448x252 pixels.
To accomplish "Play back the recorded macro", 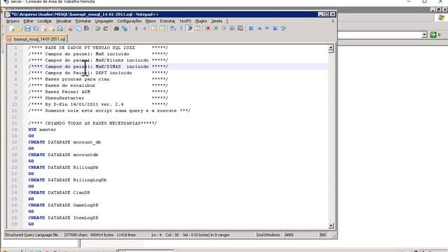I will click(x=224, y=29).
